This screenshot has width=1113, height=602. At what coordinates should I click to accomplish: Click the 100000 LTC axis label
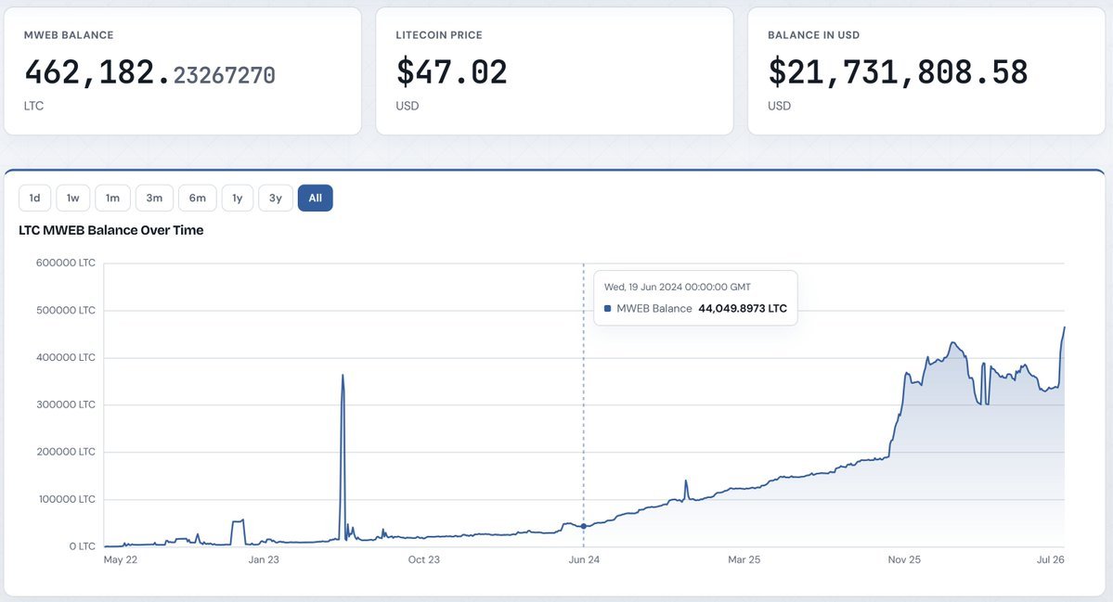pos(67,499)
